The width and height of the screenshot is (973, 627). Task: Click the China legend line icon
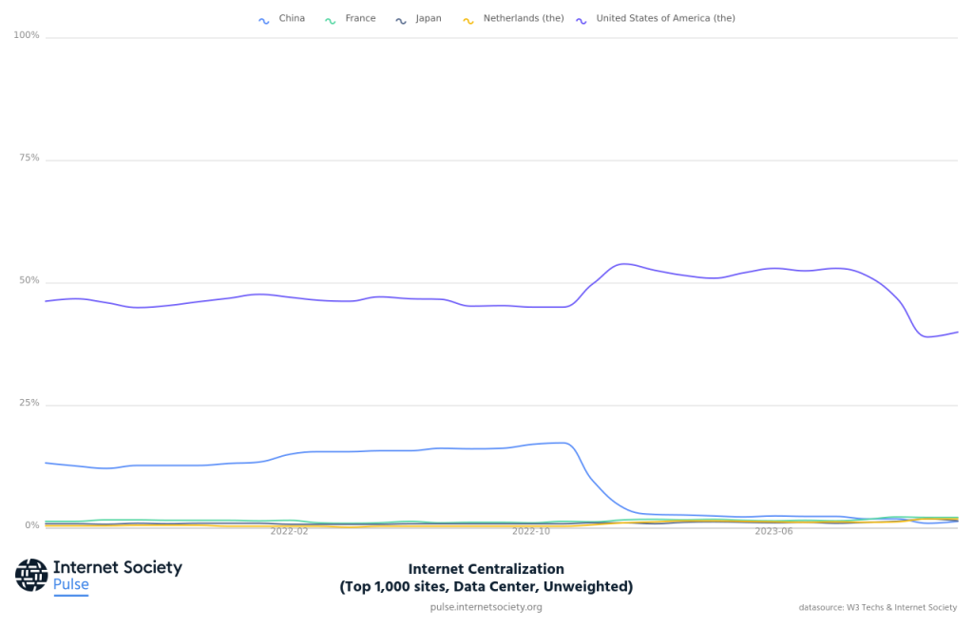pos(264,20)
